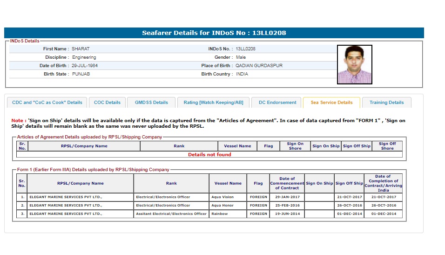Select the Rating [Watch Keeping/AB] tab
The image size is (445, 255).
coord(213,103)
